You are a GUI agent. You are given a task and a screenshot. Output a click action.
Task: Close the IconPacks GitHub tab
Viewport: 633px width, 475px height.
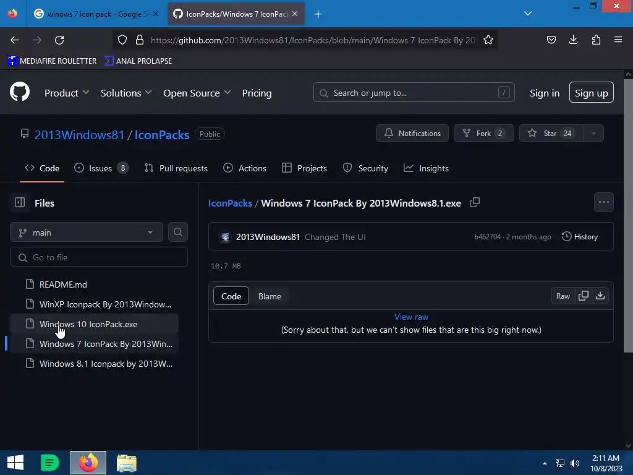tap(295, 14)
